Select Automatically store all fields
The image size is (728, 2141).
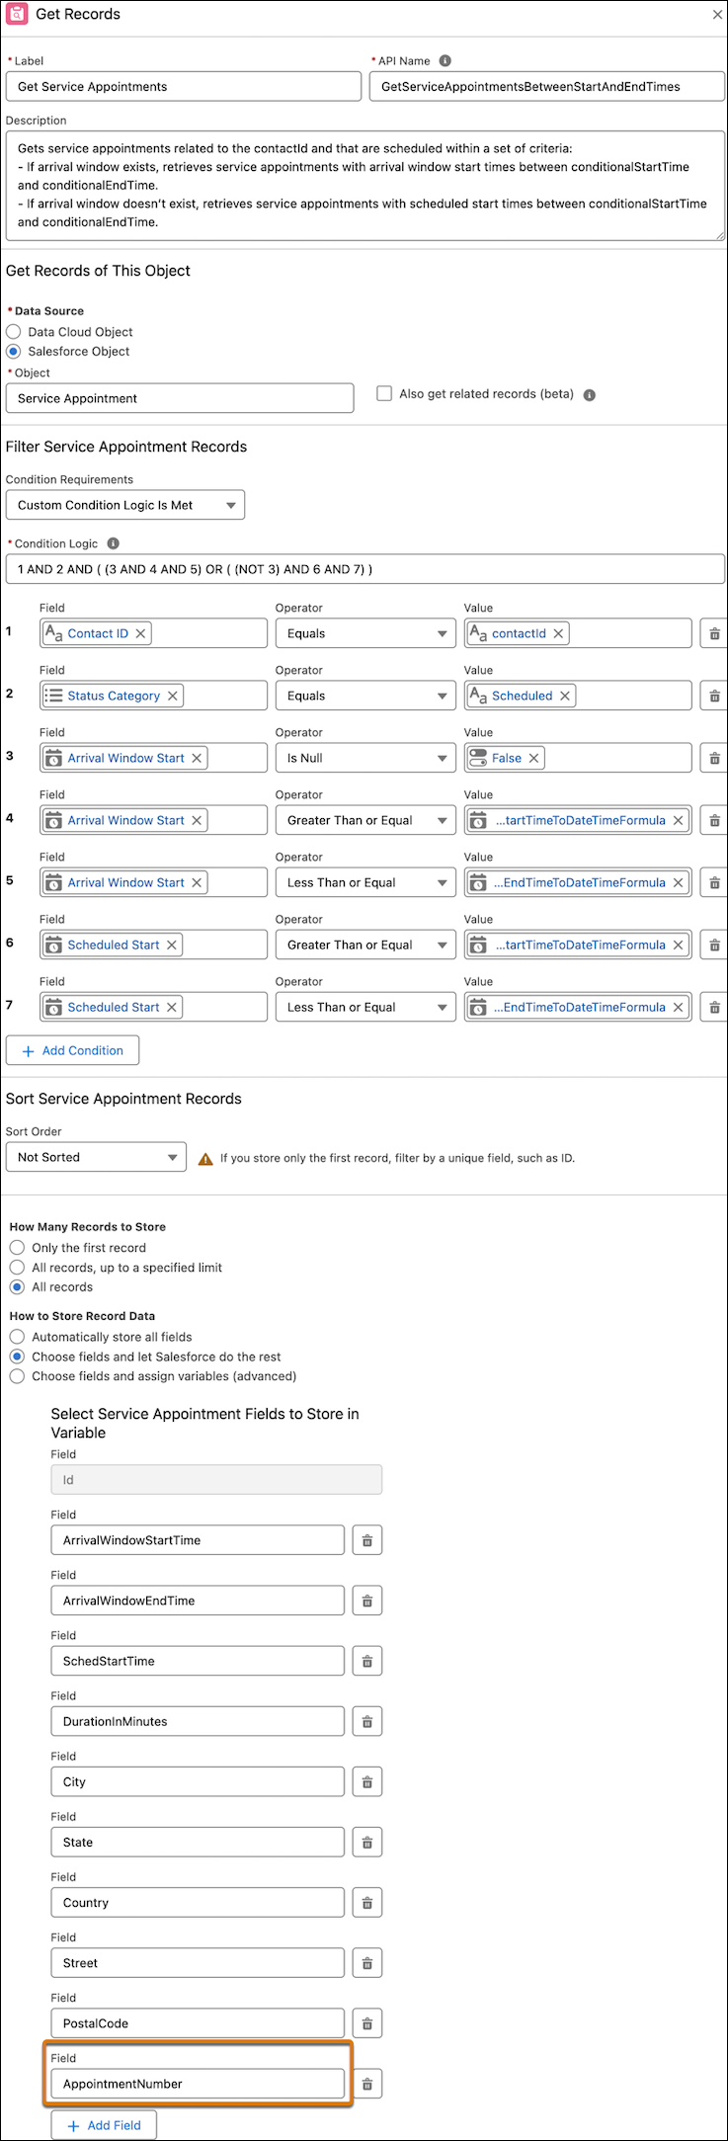click(17, 1337)
